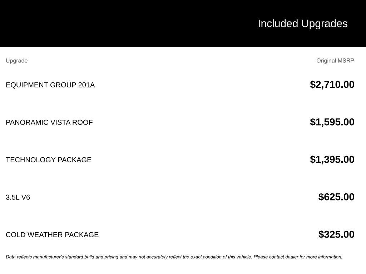Click the Included Upgrades heading
This screenshot has height=274, width=366.
(x=303, y=24)
